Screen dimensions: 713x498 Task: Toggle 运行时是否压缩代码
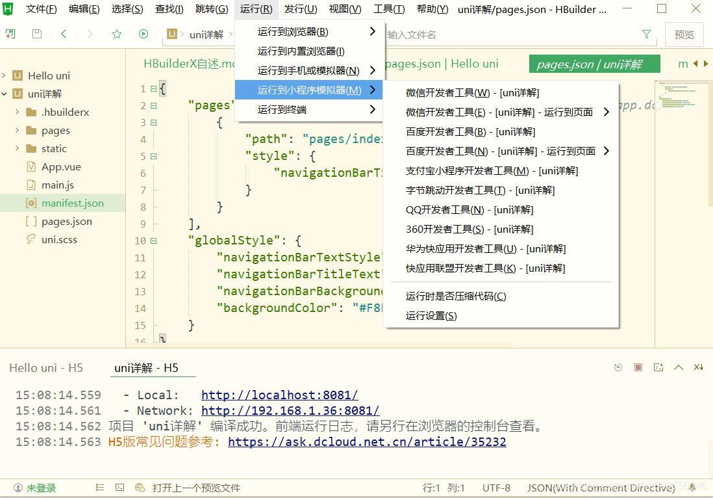point(501,296)
